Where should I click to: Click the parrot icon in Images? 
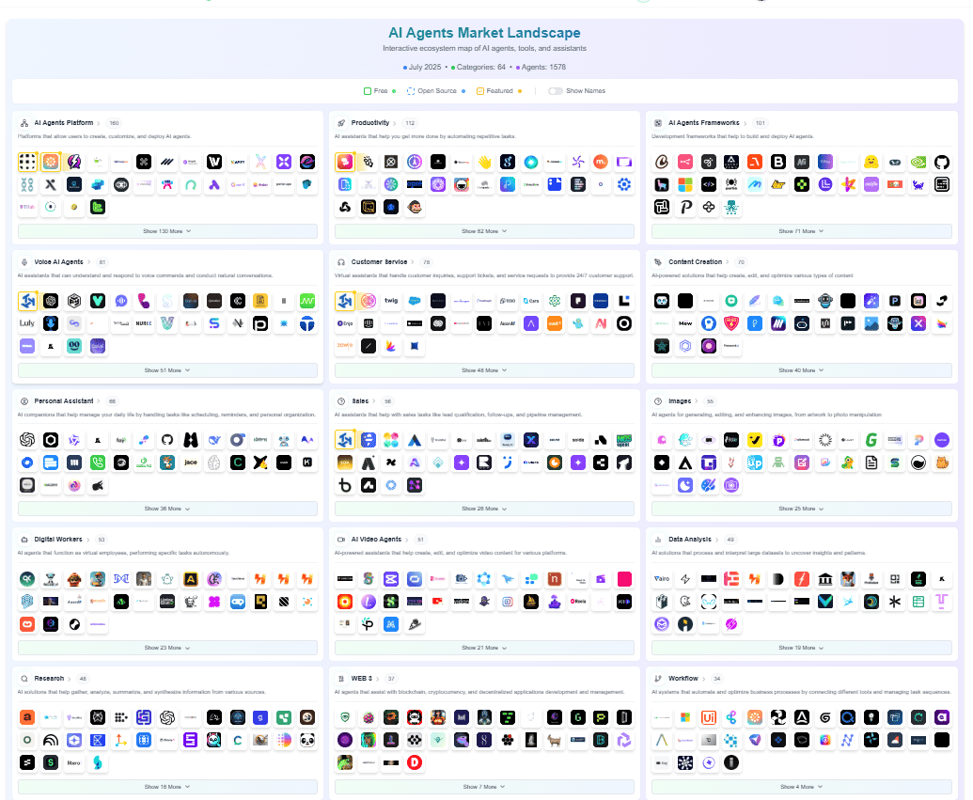click(x=848, y=463)
